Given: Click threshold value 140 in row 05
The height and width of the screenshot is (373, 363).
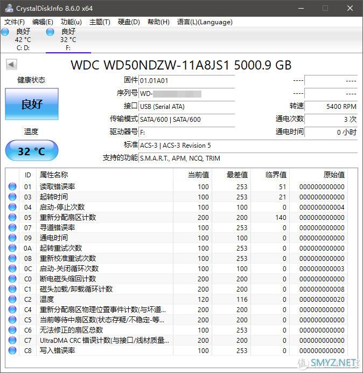Looking at the screenshot, I should 281,217.
